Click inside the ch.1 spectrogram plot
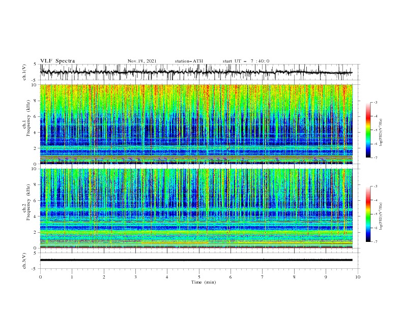Image resolution: width=403 pixels, height=311 pixels. pos(196,124)
